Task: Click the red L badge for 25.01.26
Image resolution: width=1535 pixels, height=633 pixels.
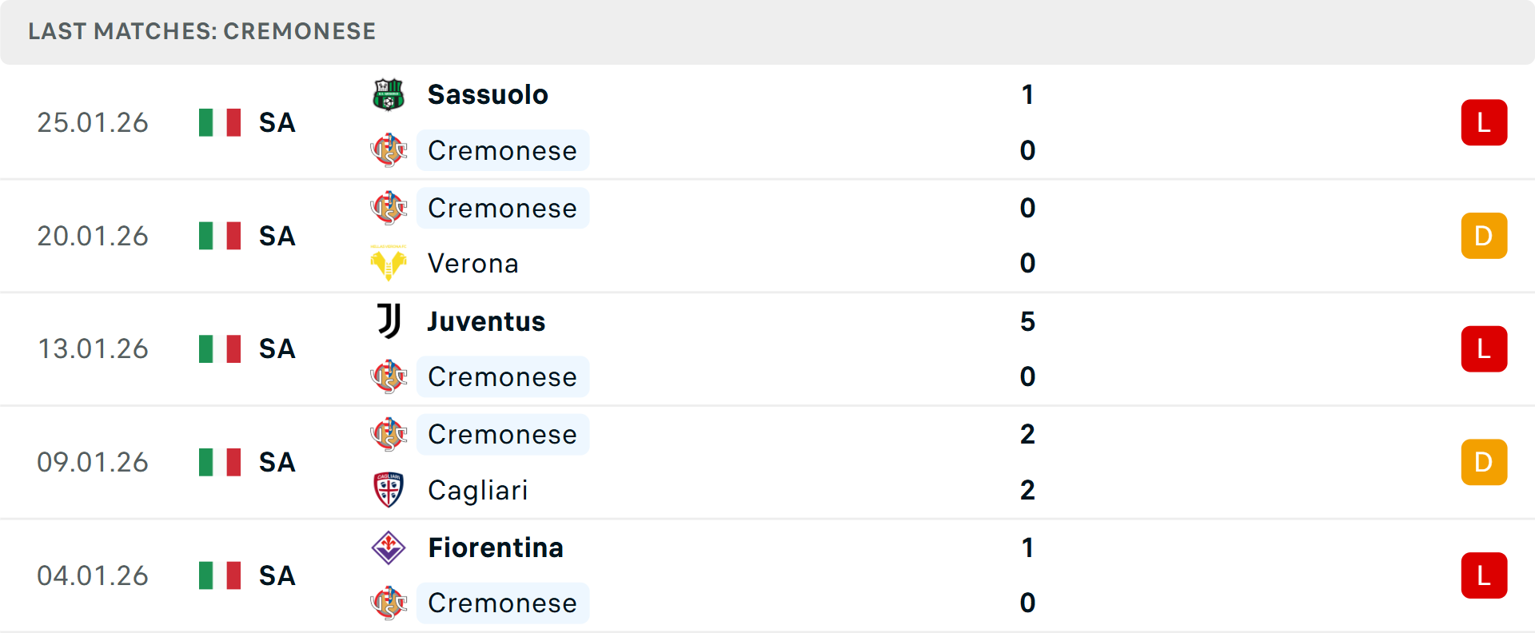Action: pos(1484,122)
